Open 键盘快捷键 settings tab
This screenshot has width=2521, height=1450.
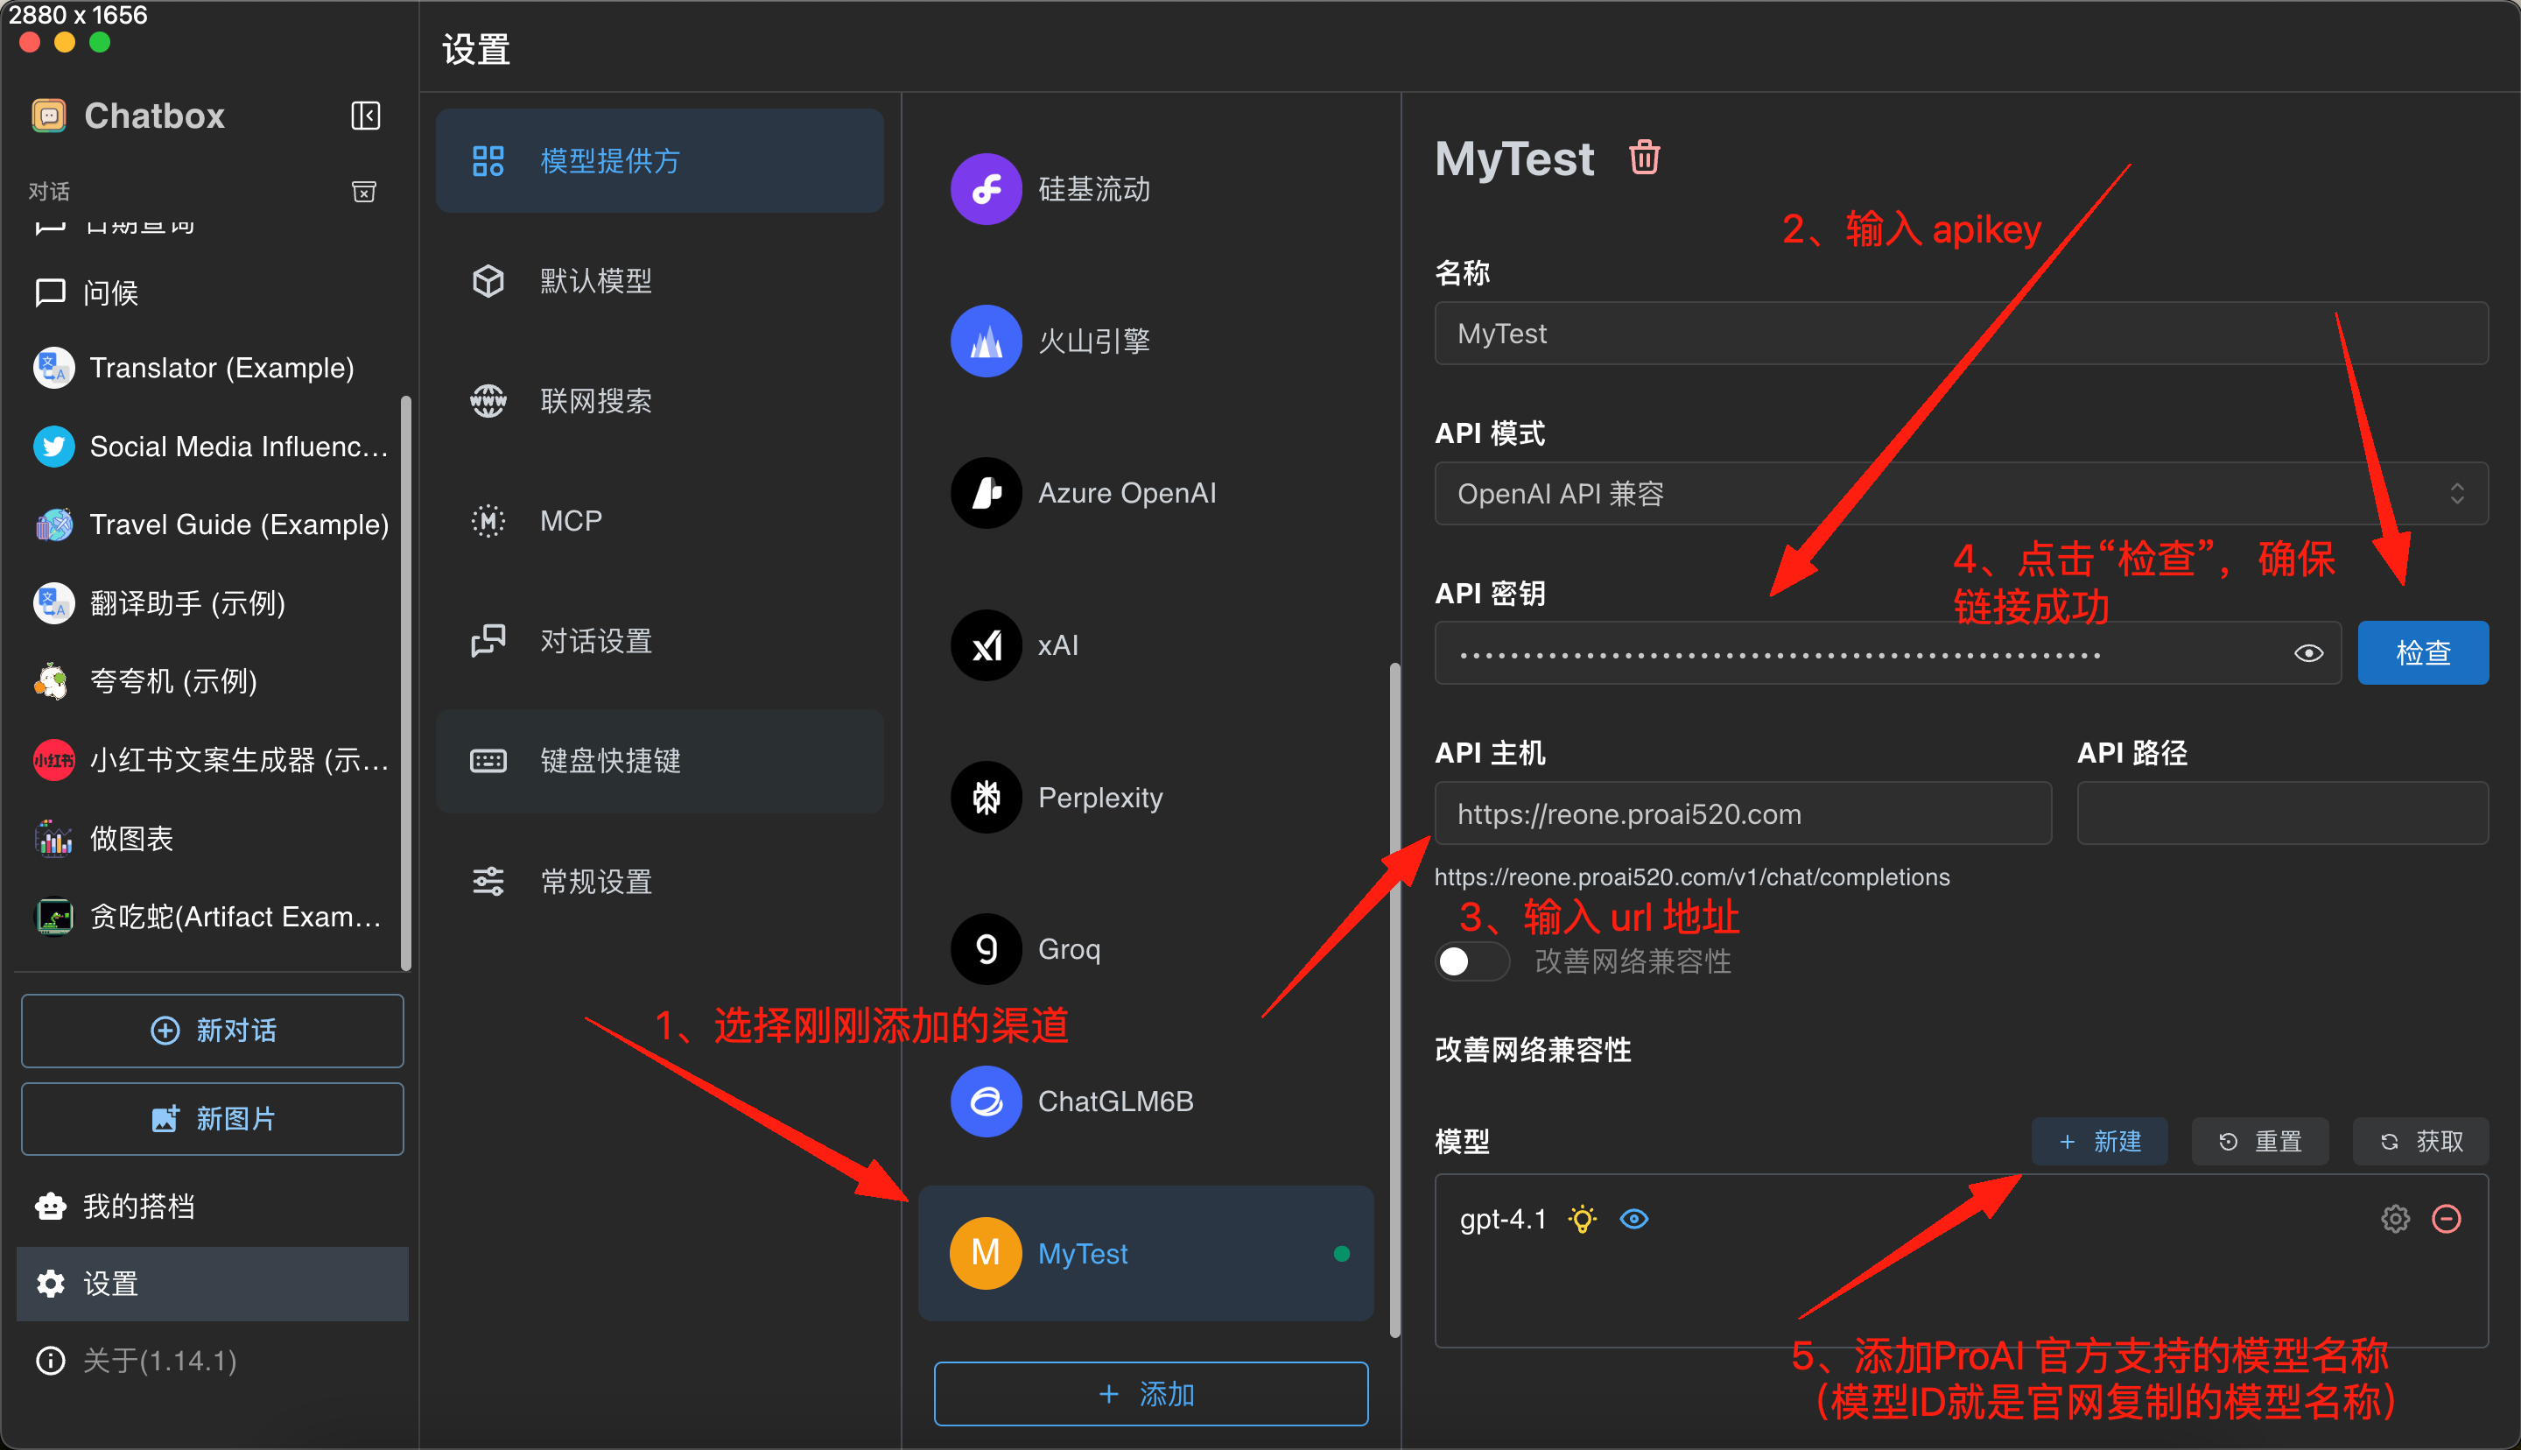[660, 762]
